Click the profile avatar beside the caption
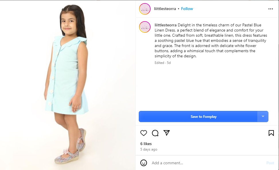 coord(145,27)
